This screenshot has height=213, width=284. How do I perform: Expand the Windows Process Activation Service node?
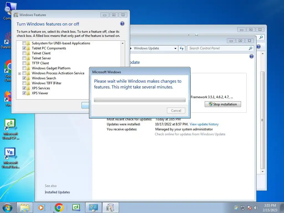coord(20,73)
